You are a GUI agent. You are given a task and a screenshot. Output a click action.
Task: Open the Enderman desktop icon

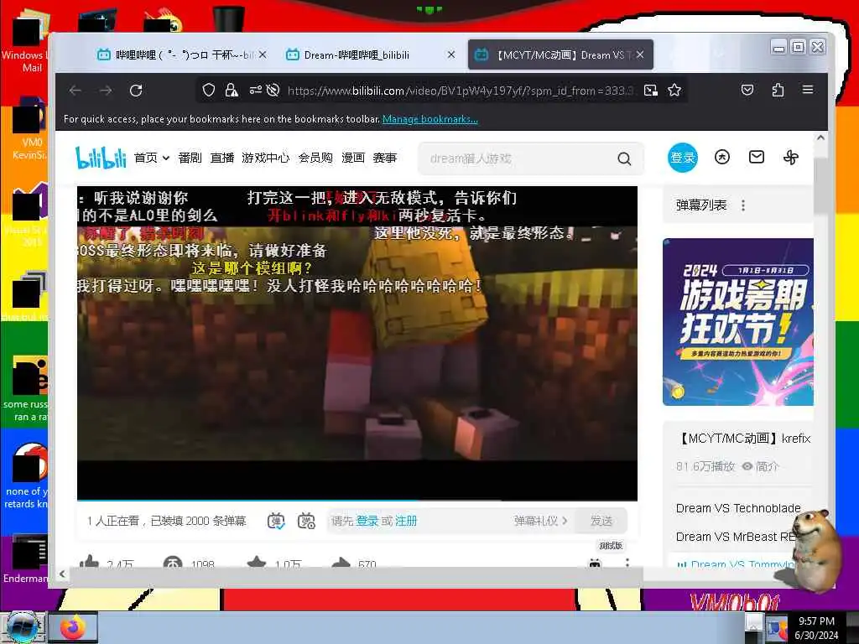click(x=26, y=559)
